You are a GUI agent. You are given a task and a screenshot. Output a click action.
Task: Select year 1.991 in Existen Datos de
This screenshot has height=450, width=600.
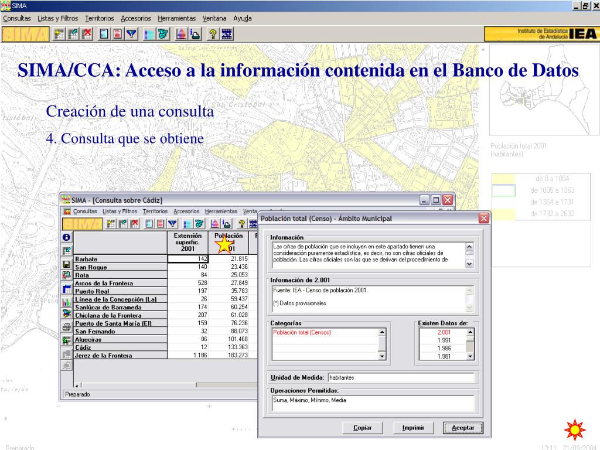(444, 340)
